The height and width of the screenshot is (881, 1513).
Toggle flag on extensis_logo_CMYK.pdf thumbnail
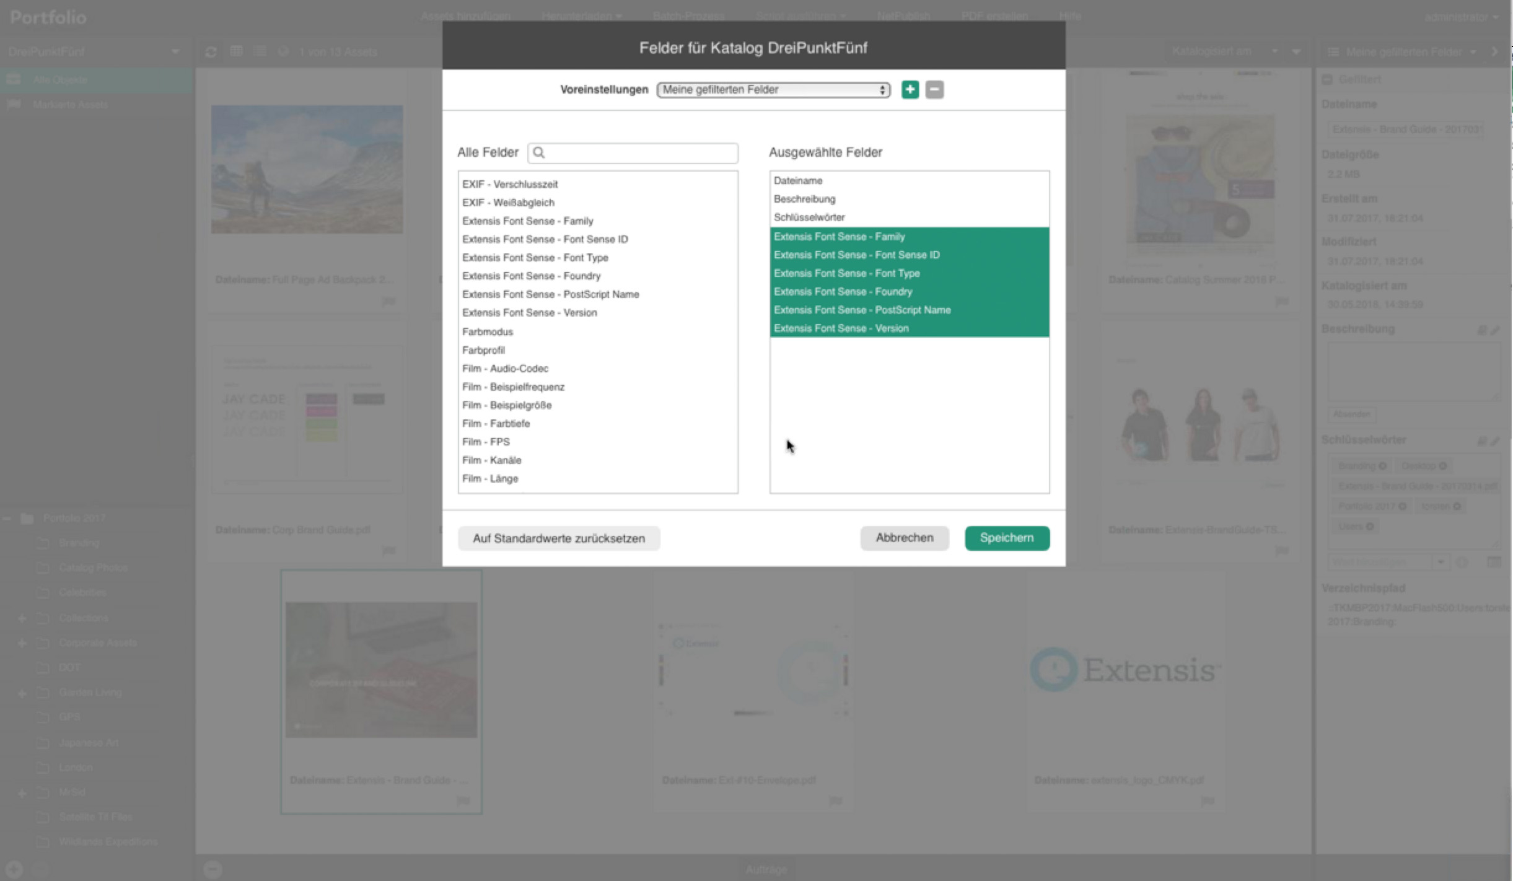pos(1208,800)
